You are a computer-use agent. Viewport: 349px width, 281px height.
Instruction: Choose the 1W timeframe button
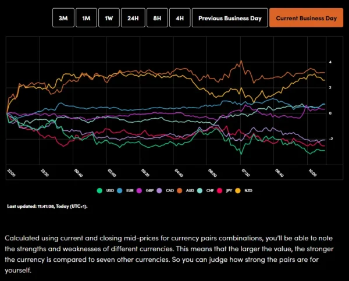[x=109, y=18]
